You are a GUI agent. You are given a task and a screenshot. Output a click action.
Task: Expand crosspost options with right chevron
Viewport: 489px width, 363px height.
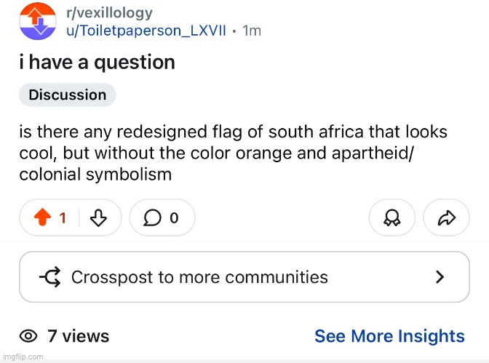coord(440,277)
